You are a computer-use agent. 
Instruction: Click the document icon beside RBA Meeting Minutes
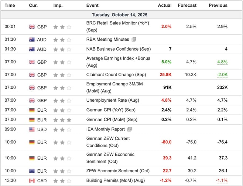134,39
